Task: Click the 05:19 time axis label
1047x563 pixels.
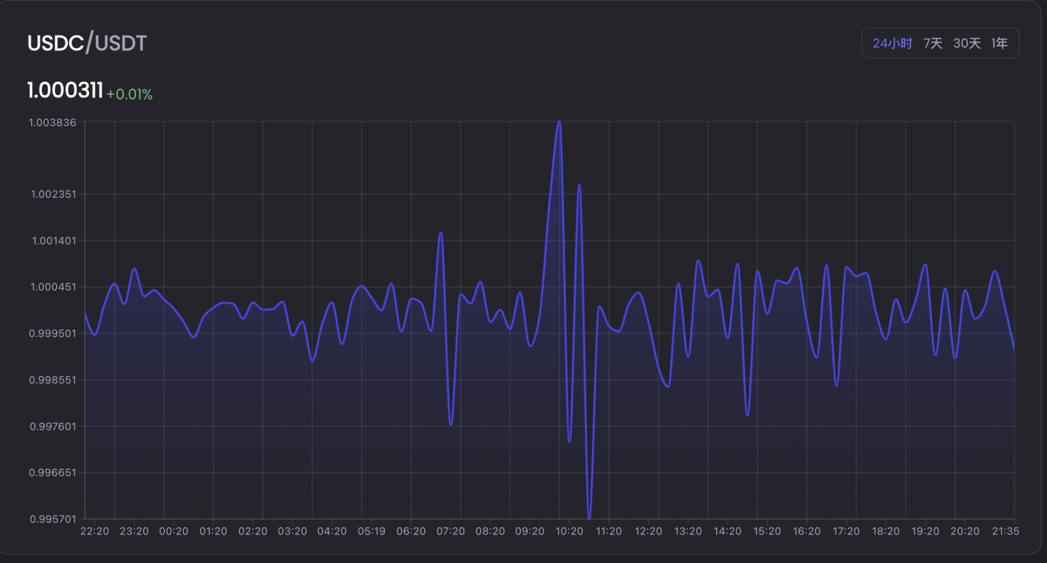Action: pyautogui.click(x=371, y=532)
